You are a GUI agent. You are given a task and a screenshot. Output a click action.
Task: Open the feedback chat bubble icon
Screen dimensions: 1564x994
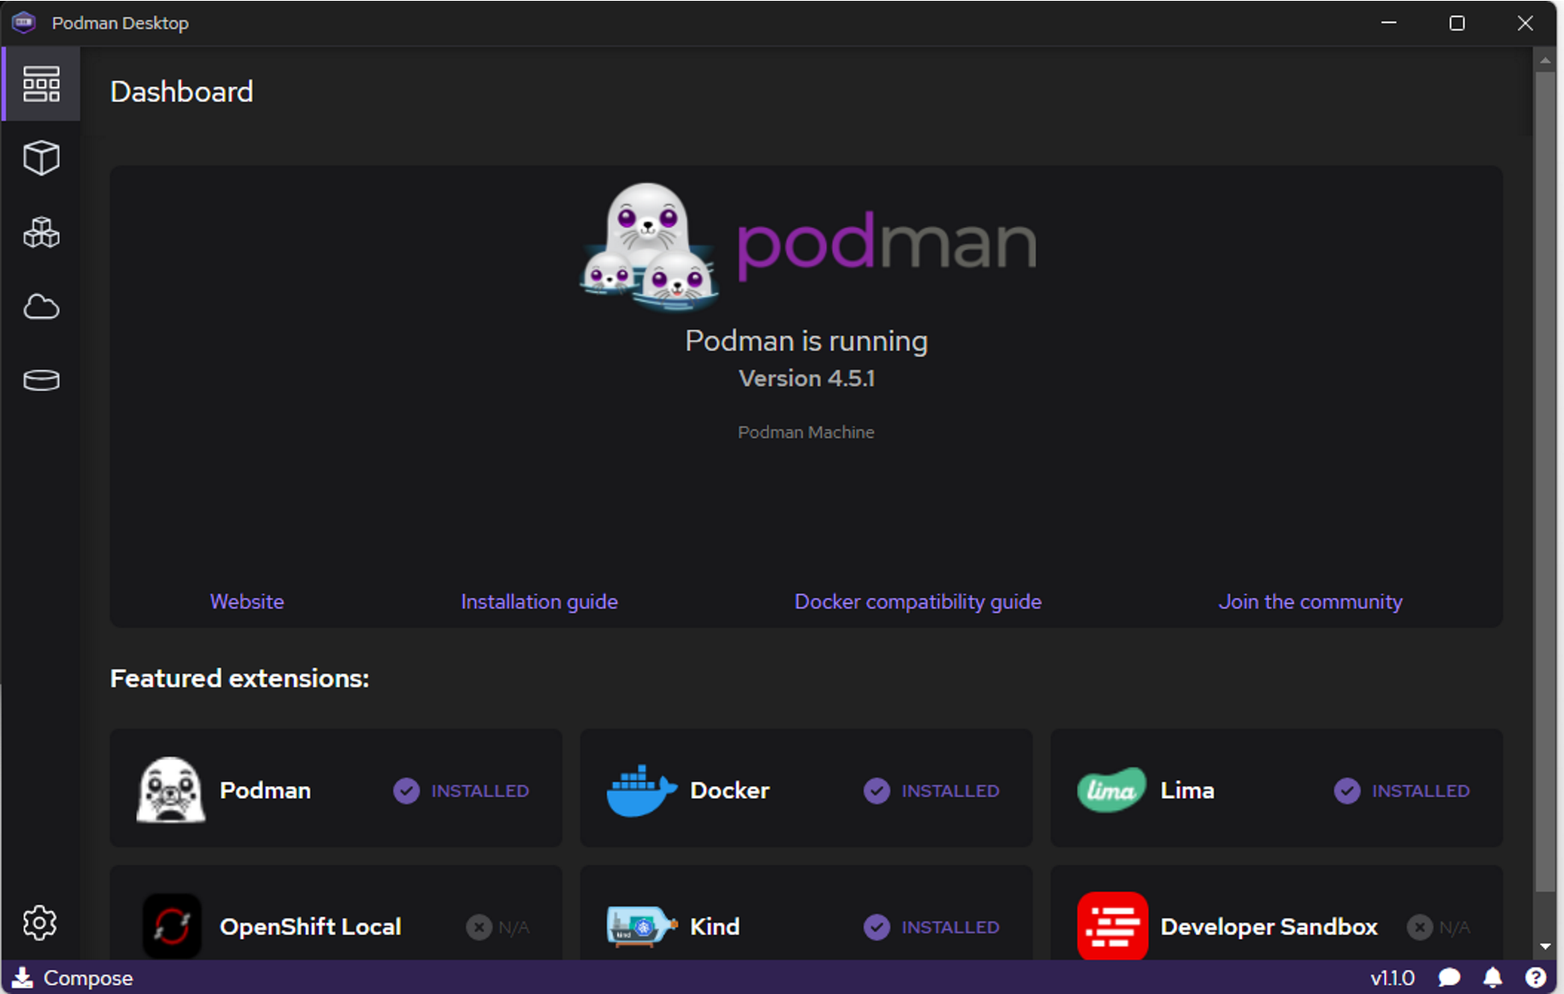pyautogui.click(x=1450, y=978)
